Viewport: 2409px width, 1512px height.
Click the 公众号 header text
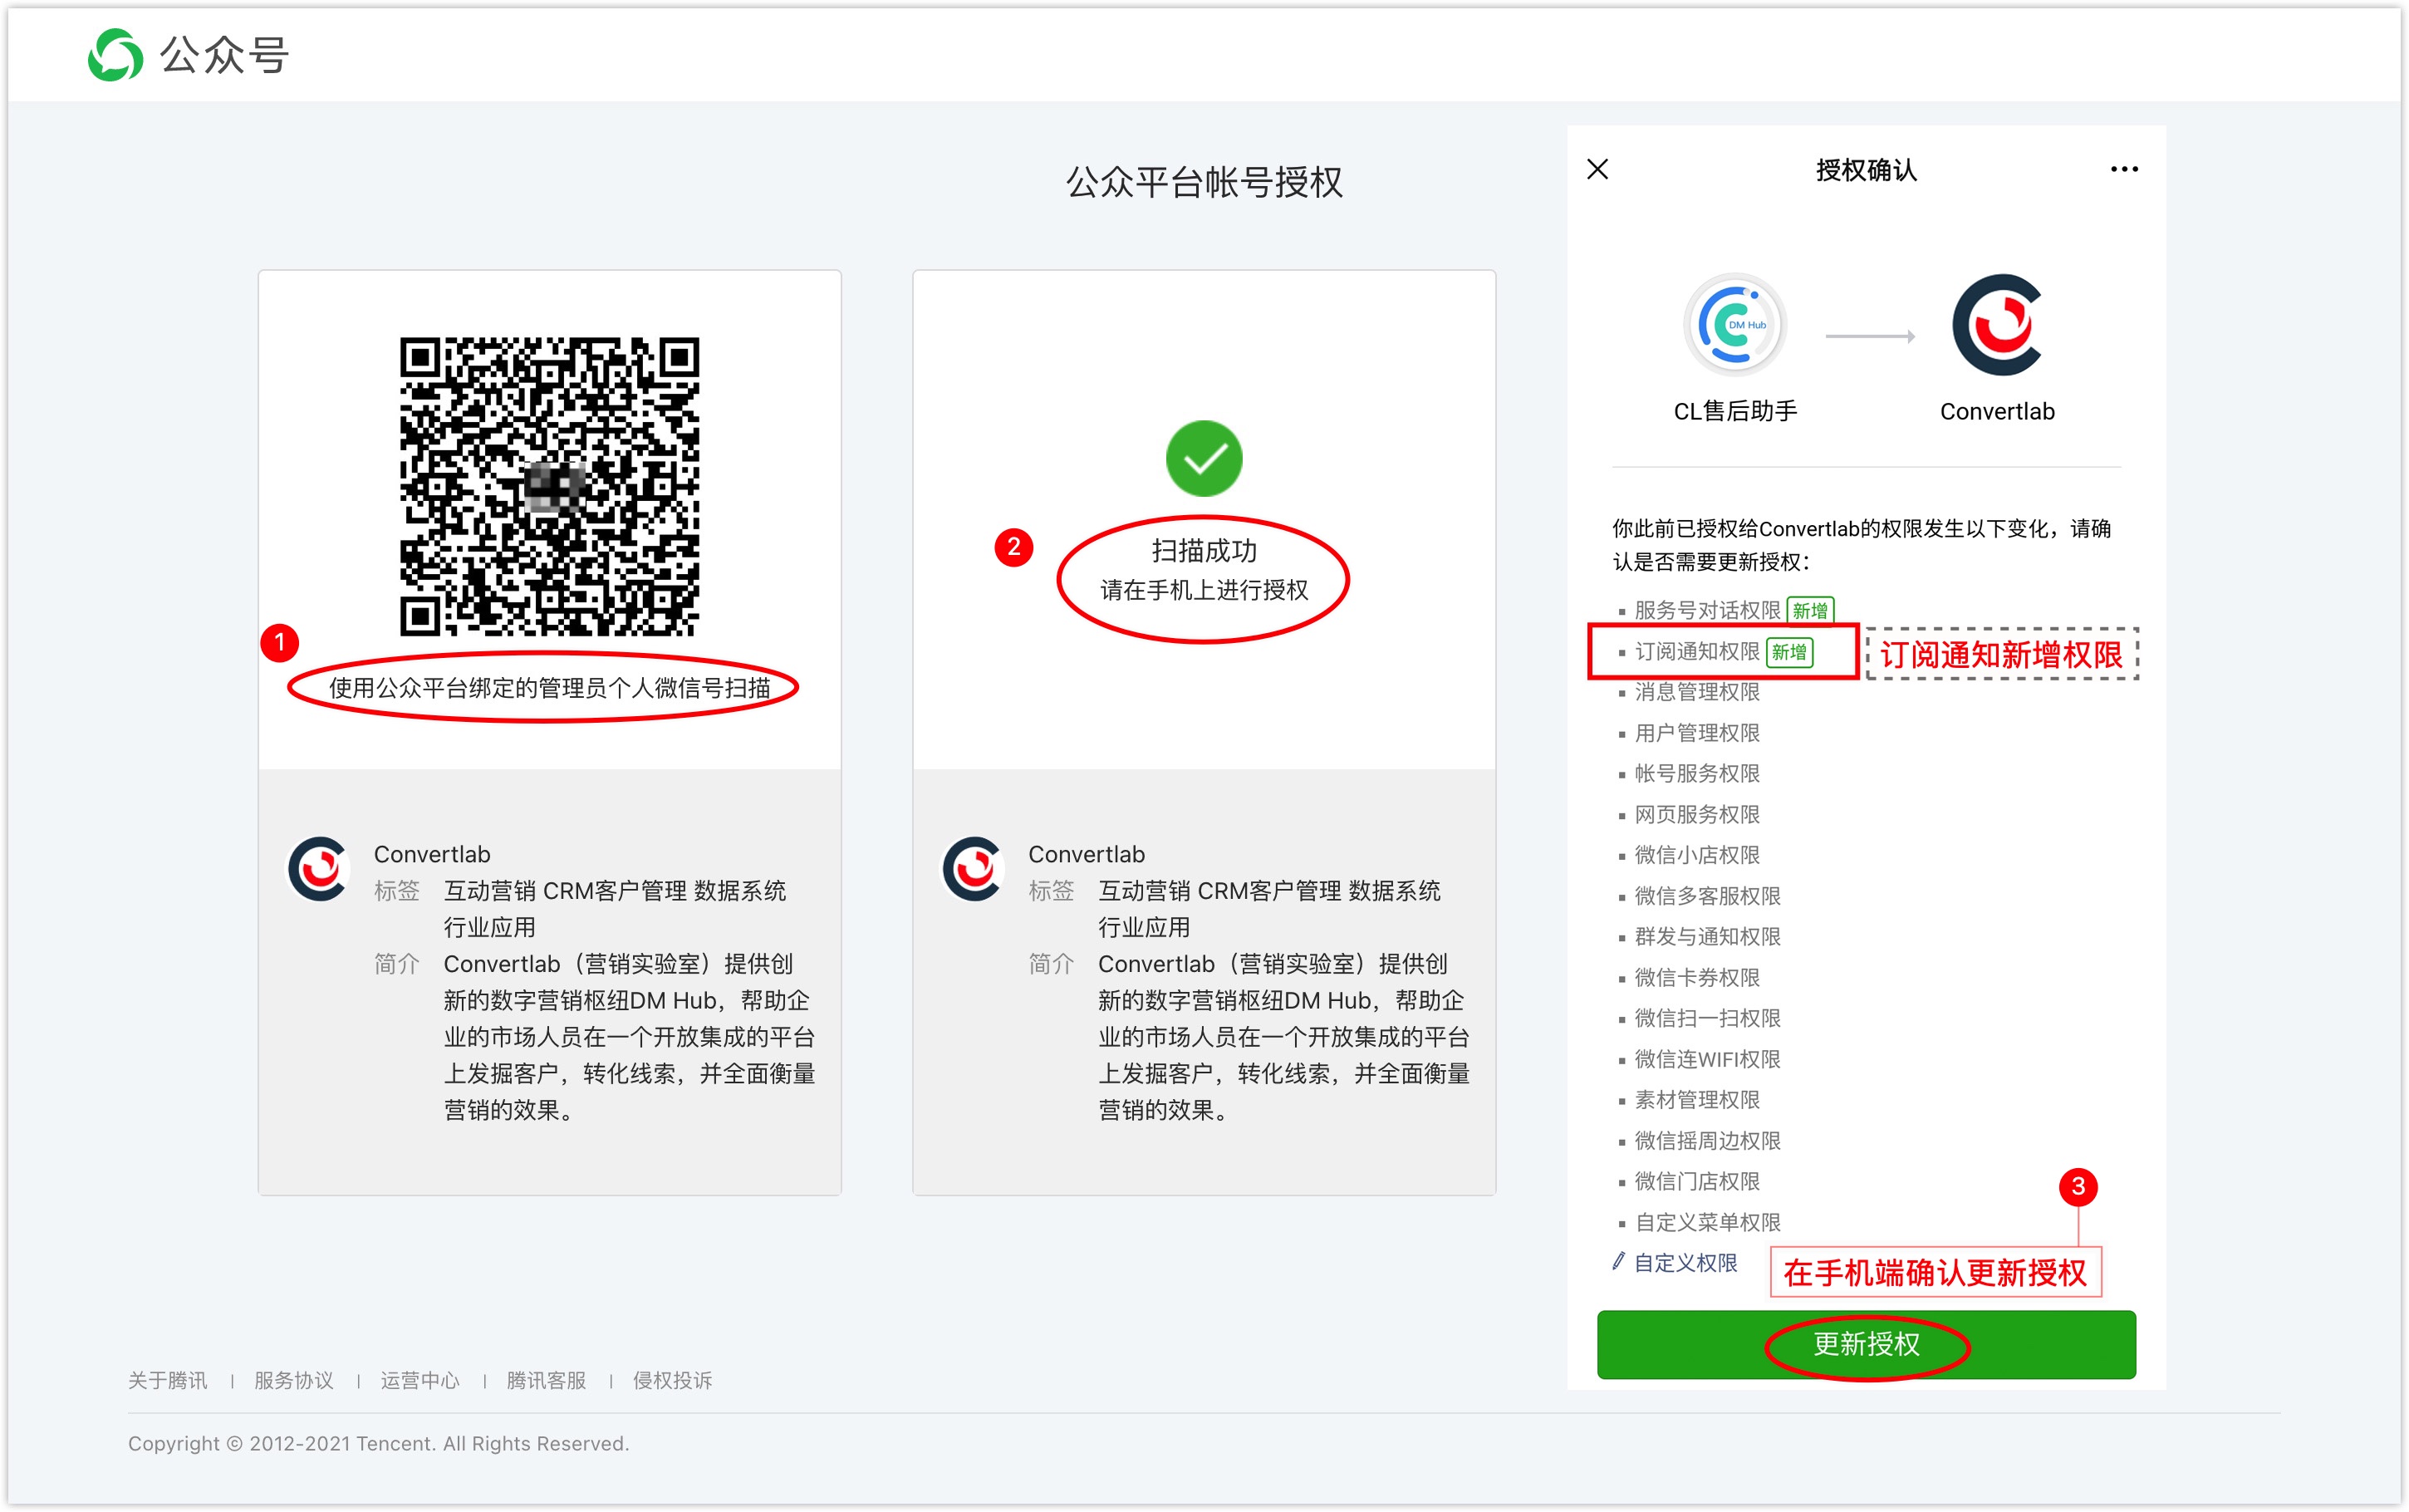click(225, 55)
